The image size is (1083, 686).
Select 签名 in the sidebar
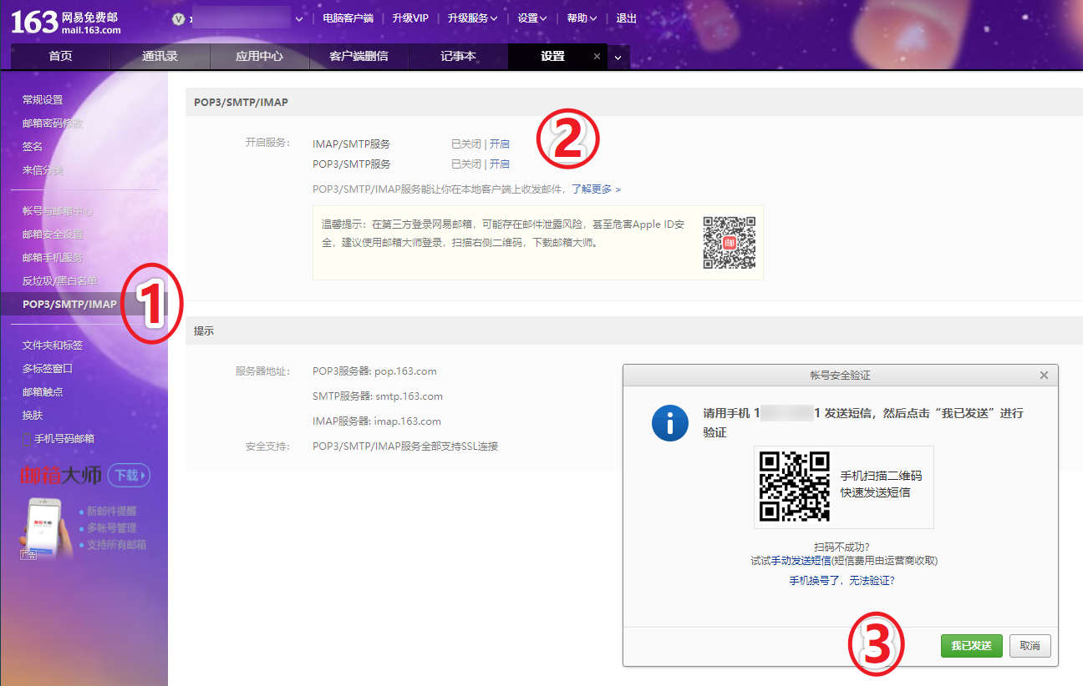[33, 146]
